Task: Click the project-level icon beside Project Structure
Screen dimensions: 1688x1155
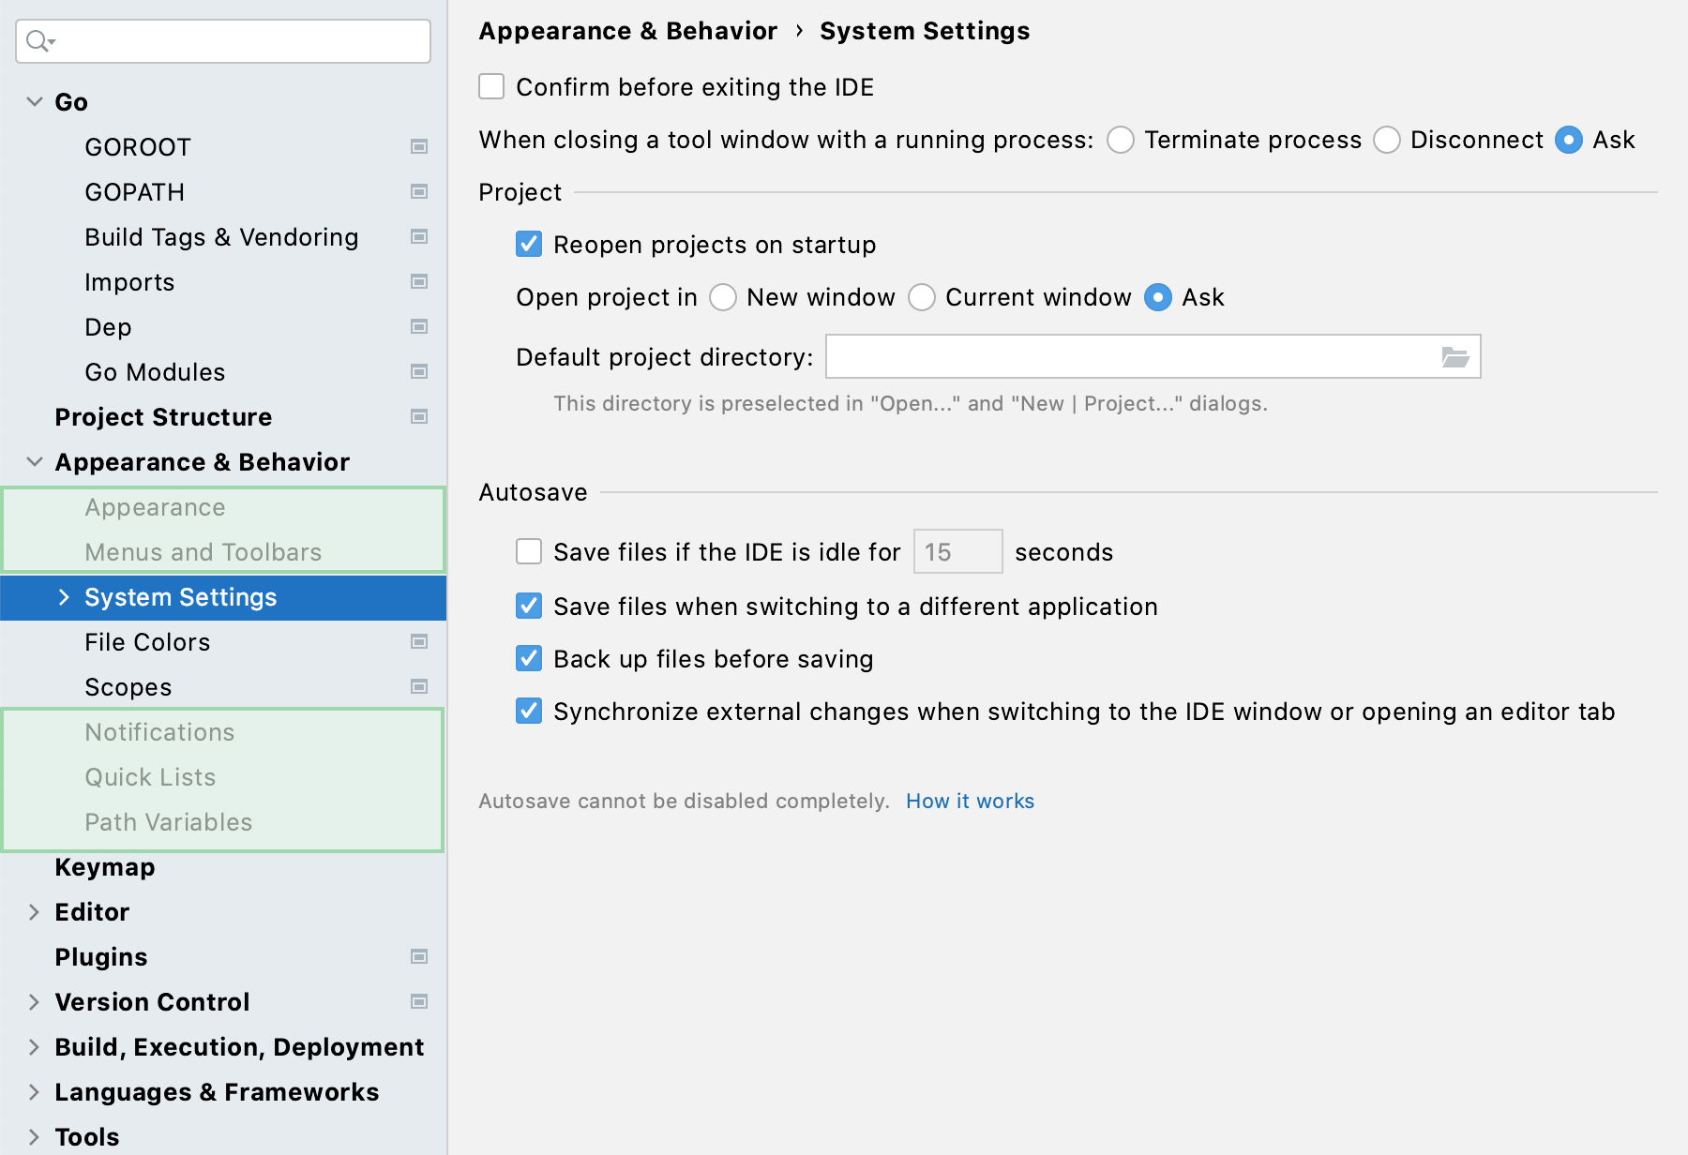Action: (419, 416)
